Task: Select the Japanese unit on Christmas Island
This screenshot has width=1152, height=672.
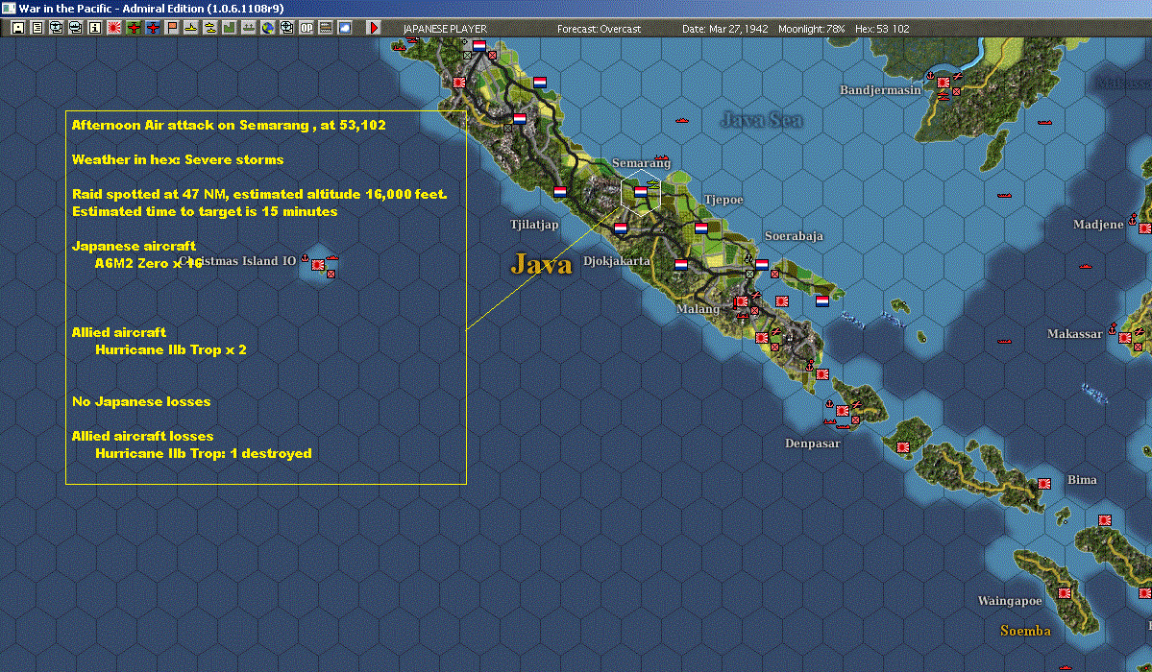Action: pos(318,264)
